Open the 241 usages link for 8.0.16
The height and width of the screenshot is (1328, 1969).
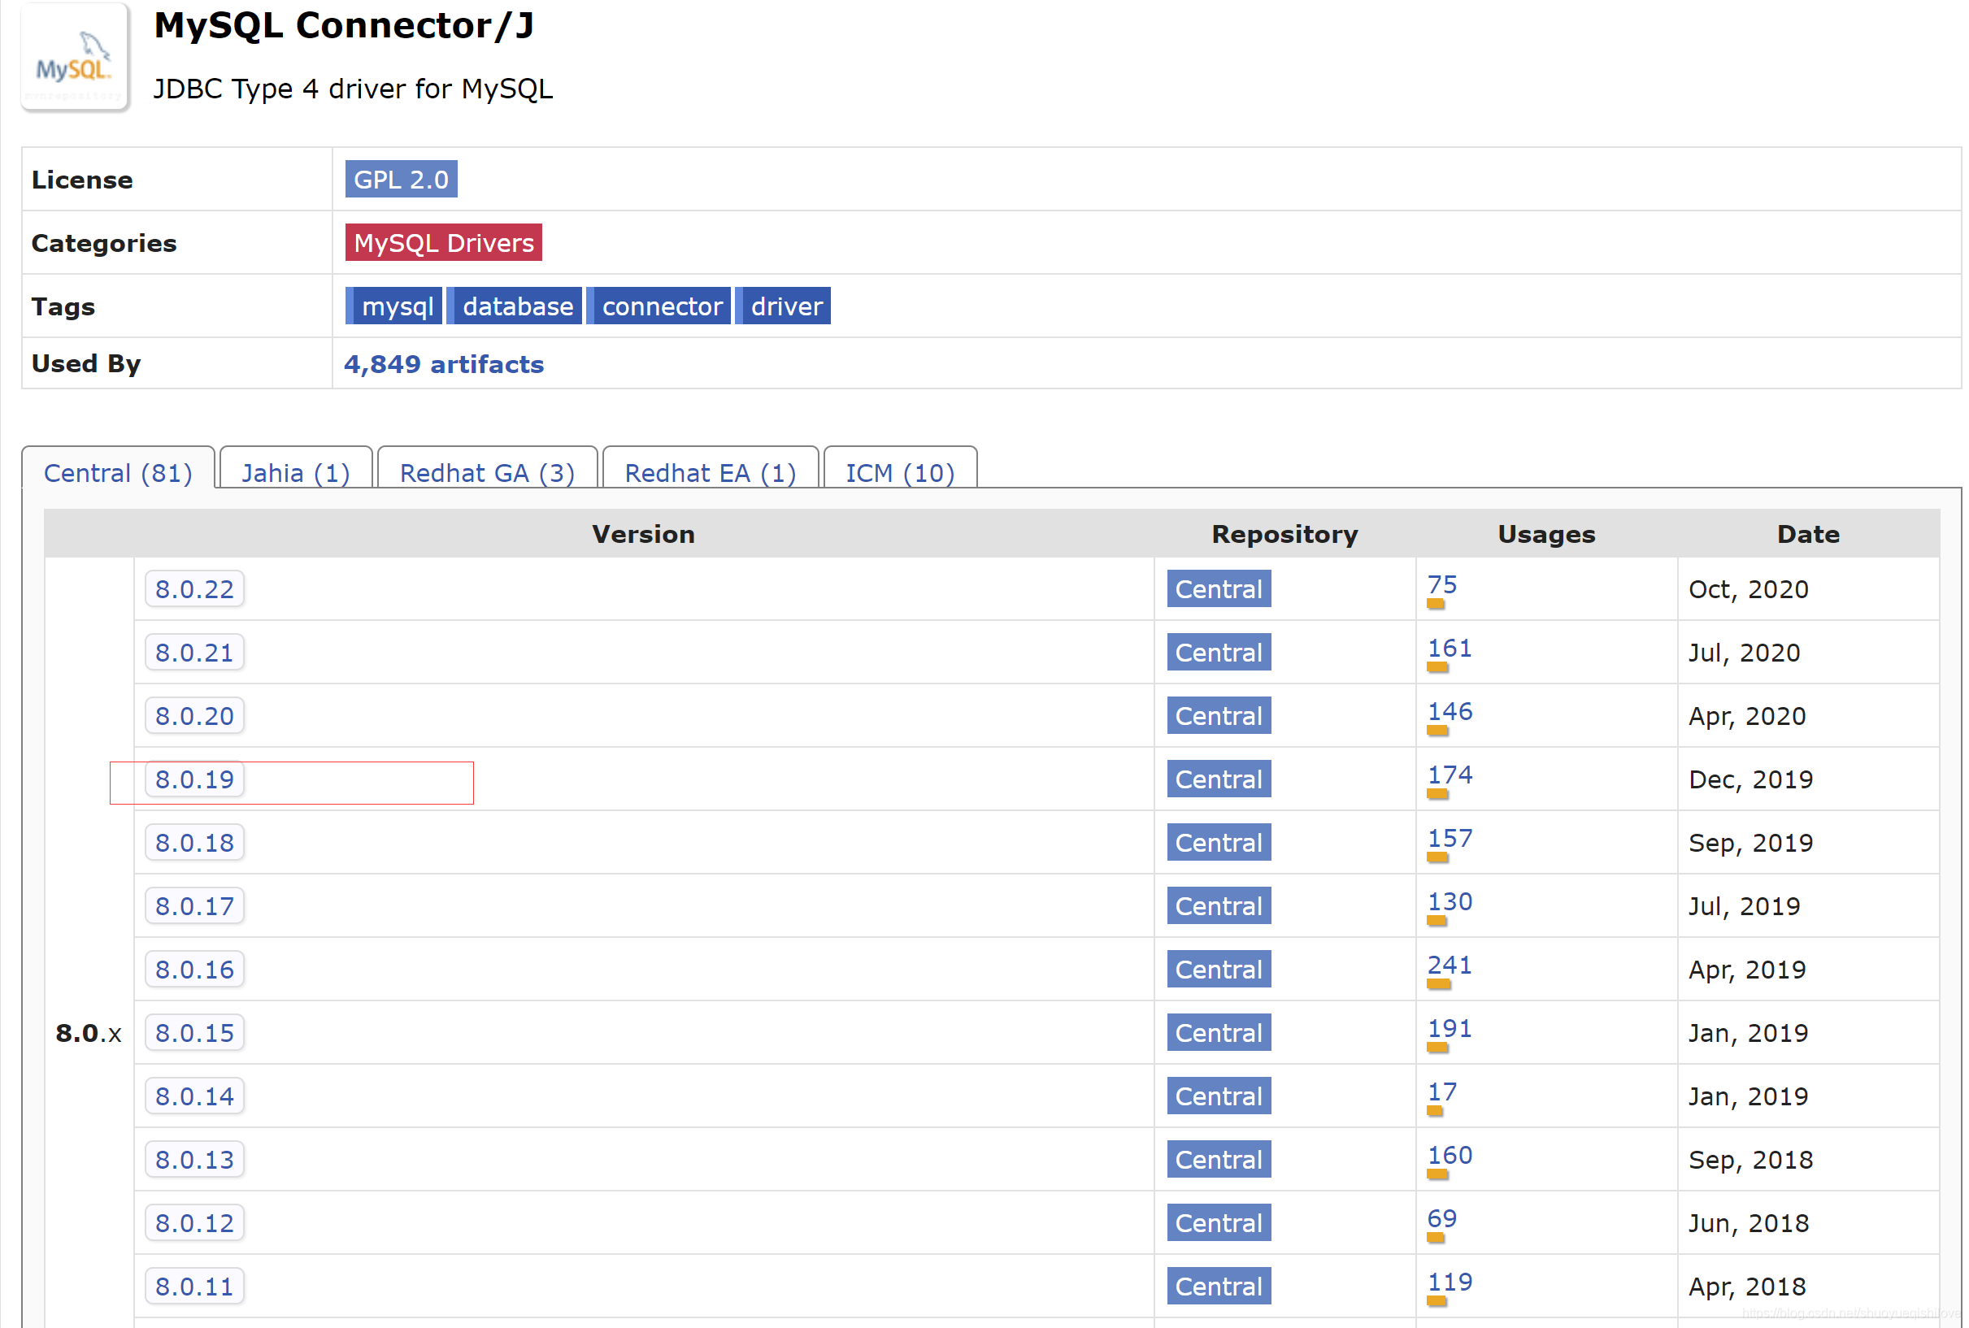[1449, 965]
